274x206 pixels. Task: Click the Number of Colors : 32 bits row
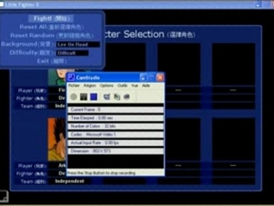coord(116,126)
